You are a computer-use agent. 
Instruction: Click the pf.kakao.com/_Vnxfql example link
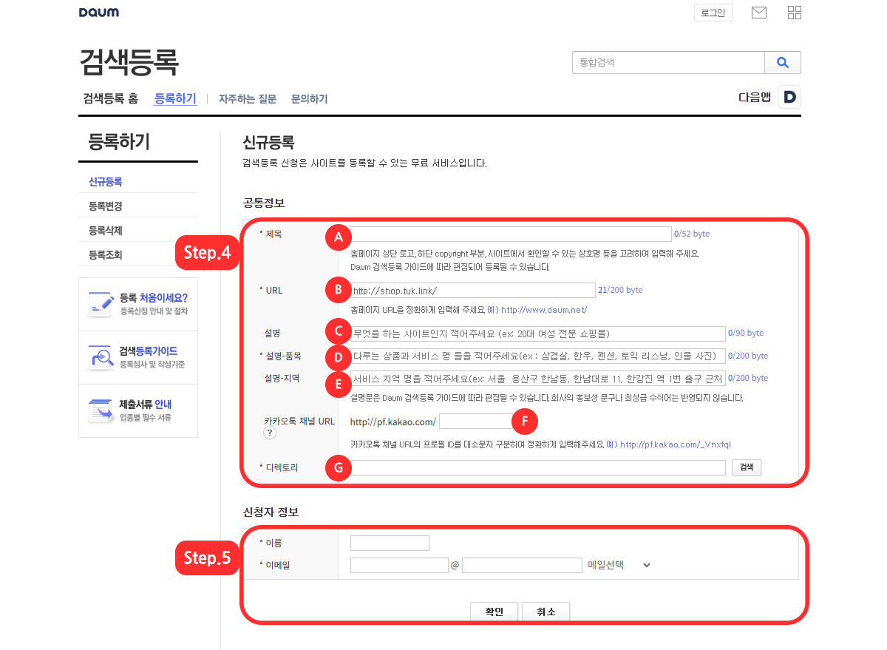click(676, 444)
